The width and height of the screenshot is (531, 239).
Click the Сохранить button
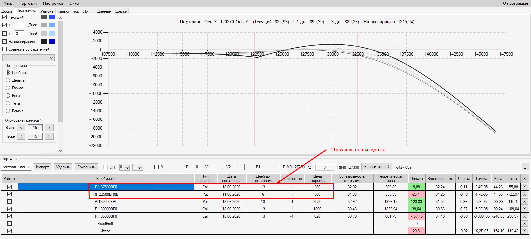(86, 167)
